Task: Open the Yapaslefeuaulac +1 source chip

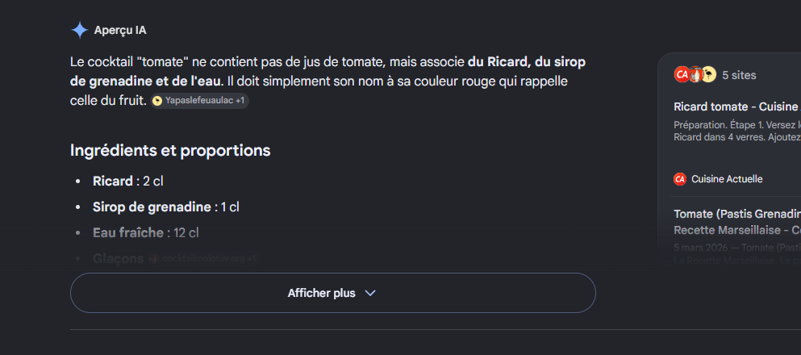Action: (200, 101)
